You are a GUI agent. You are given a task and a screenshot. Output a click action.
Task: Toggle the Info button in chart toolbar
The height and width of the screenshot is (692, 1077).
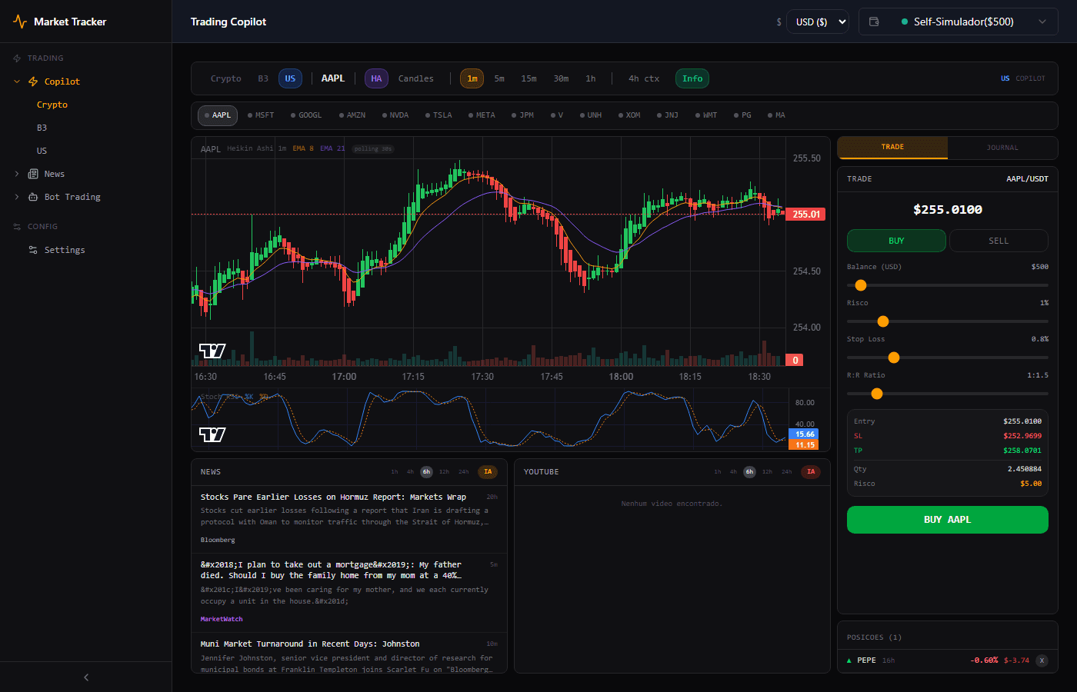692,78
